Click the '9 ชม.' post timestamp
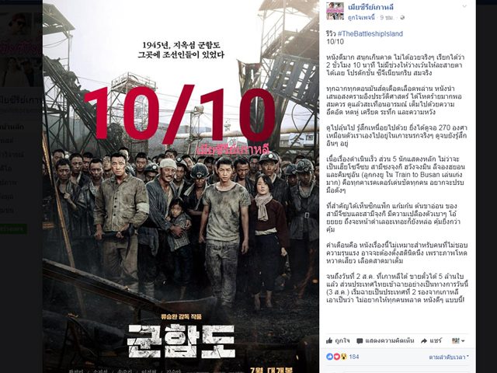This screenshot has height=373, width=497. (x=387, y=18)
